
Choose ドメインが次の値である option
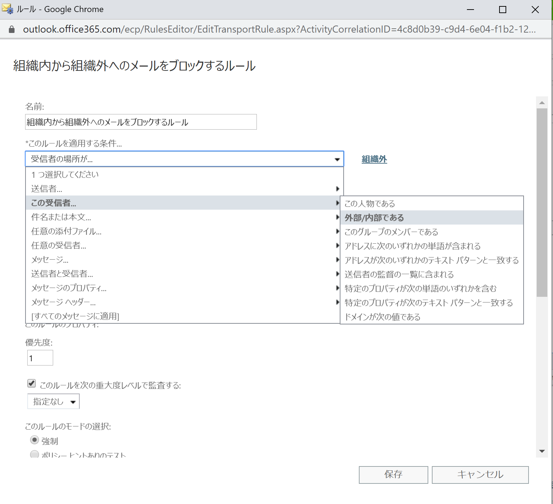tap(432, 317)
